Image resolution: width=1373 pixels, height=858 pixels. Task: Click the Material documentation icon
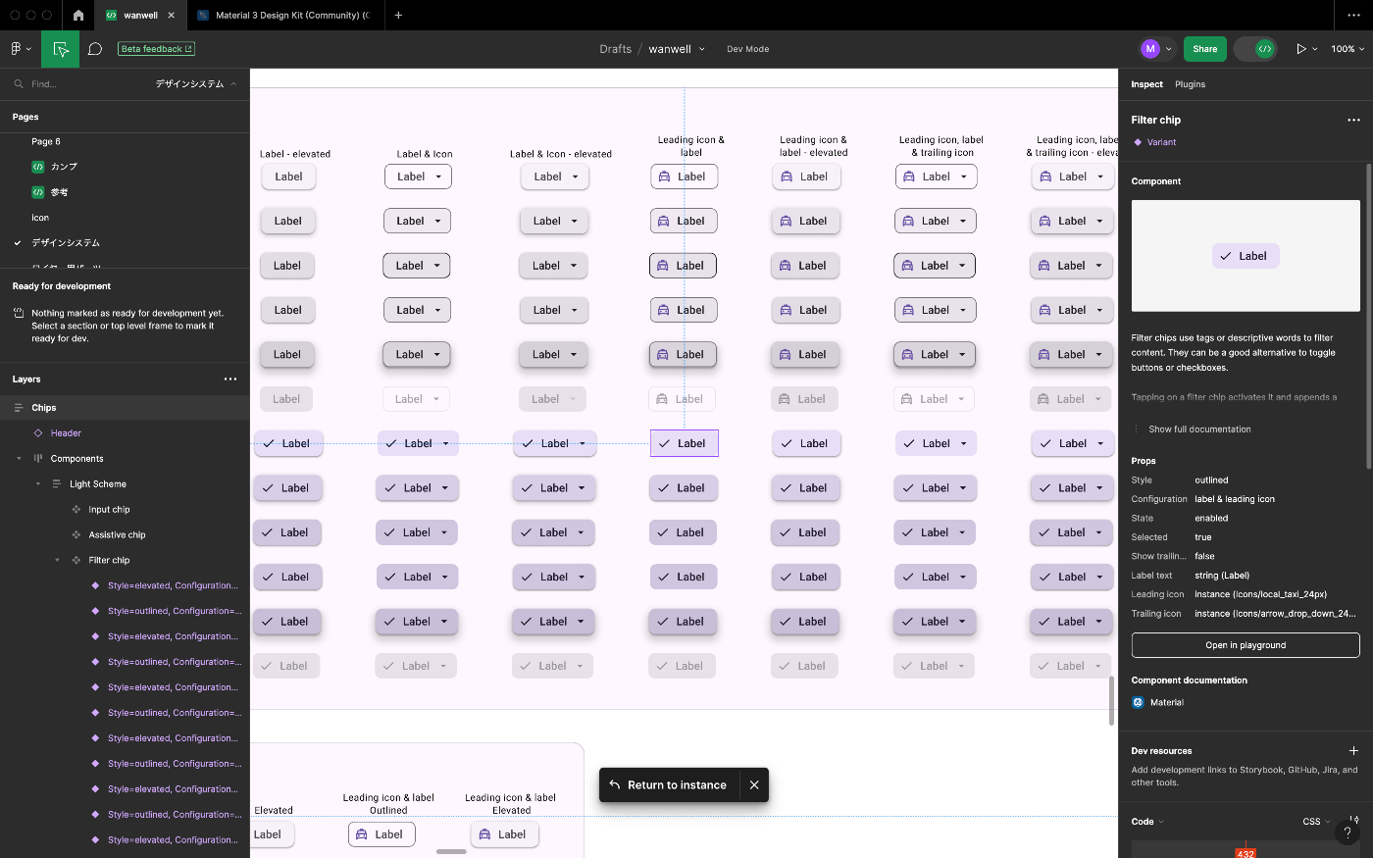[x=1138, y=702]
